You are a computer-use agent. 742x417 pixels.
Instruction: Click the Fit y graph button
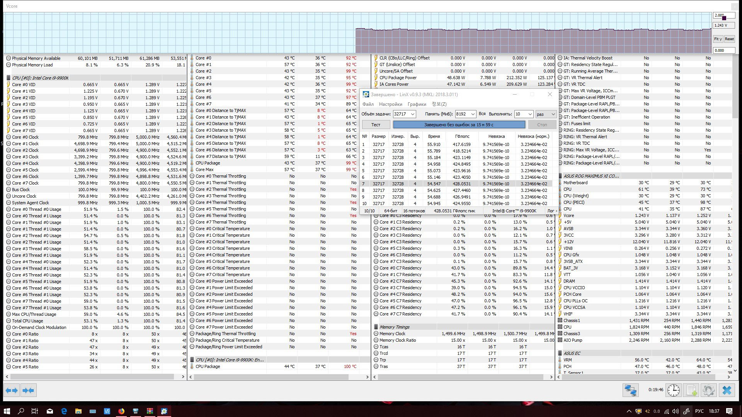click(718, 39)
